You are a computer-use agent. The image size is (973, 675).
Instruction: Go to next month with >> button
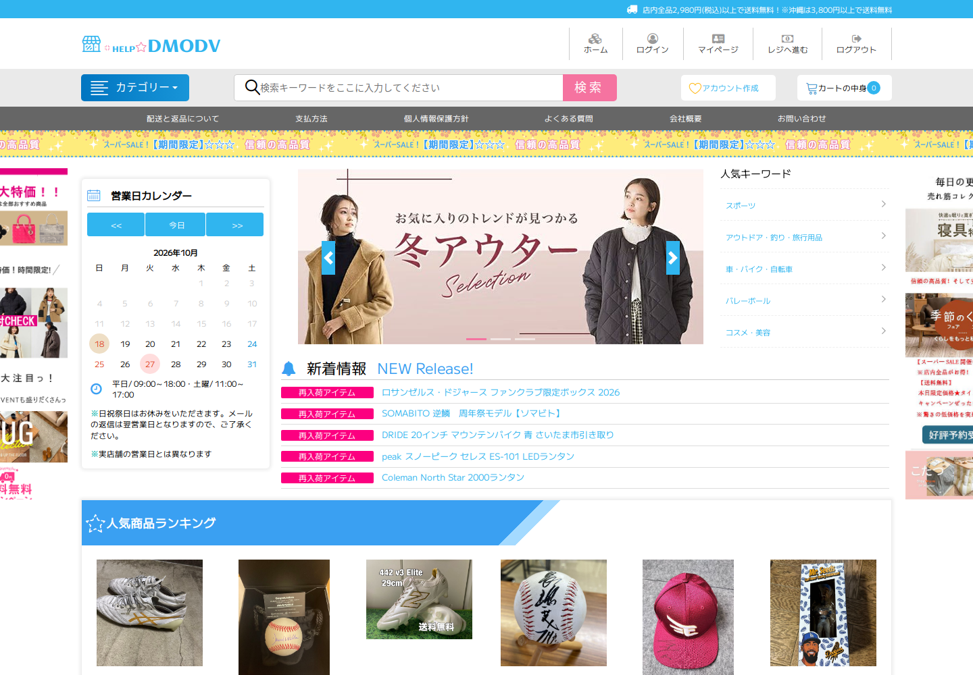[235, 225]
